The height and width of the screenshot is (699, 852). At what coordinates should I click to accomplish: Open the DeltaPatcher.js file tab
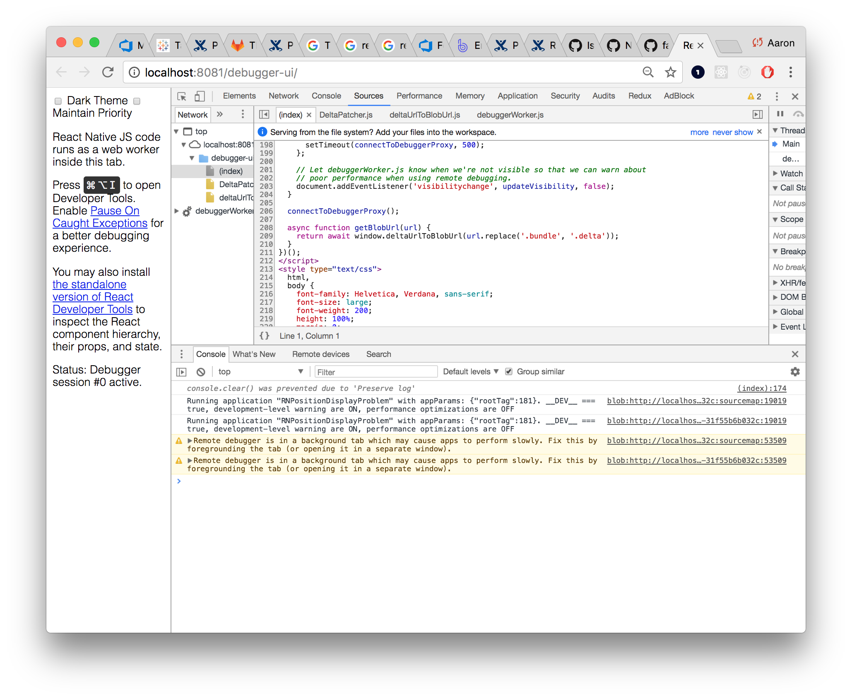[346, 115]
